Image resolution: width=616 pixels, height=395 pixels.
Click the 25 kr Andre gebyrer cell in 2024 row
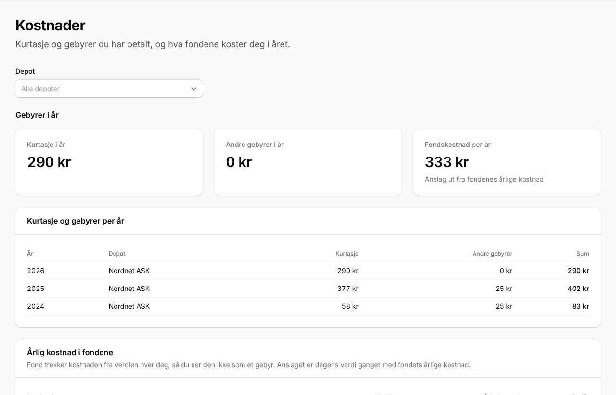coord(504,306)
